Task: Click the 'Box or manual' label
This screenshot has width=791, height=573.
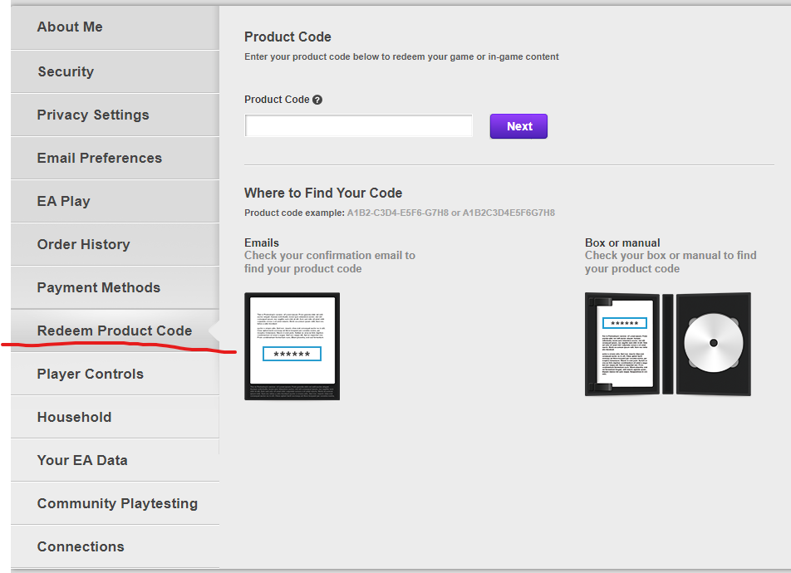Action: (622, 242)
